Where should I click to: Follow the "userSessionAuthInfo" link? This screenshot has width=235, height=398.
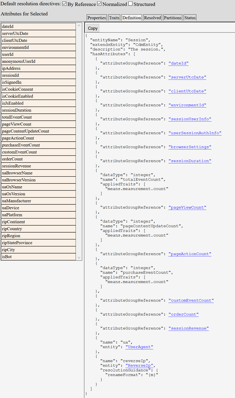195,133
